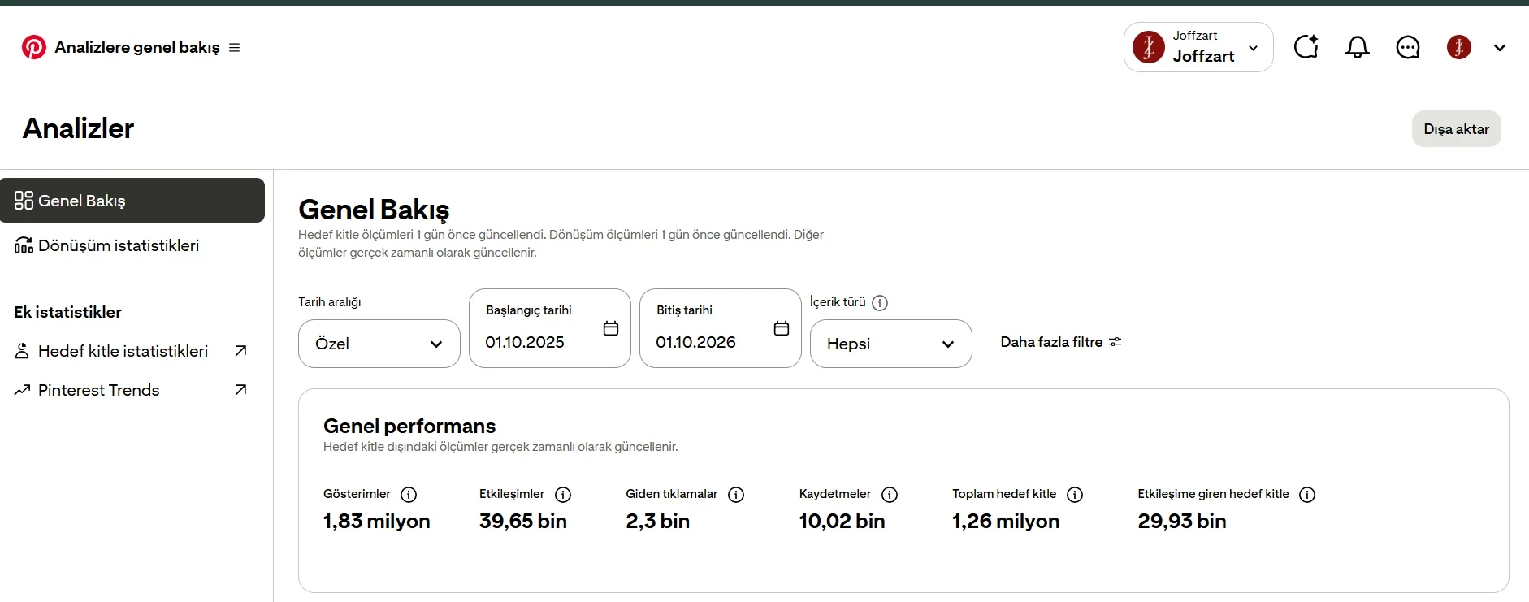1529x602 pixels.
Task: Click the 10,02 bin Kaydetmeler value
Action: point(842,522)
